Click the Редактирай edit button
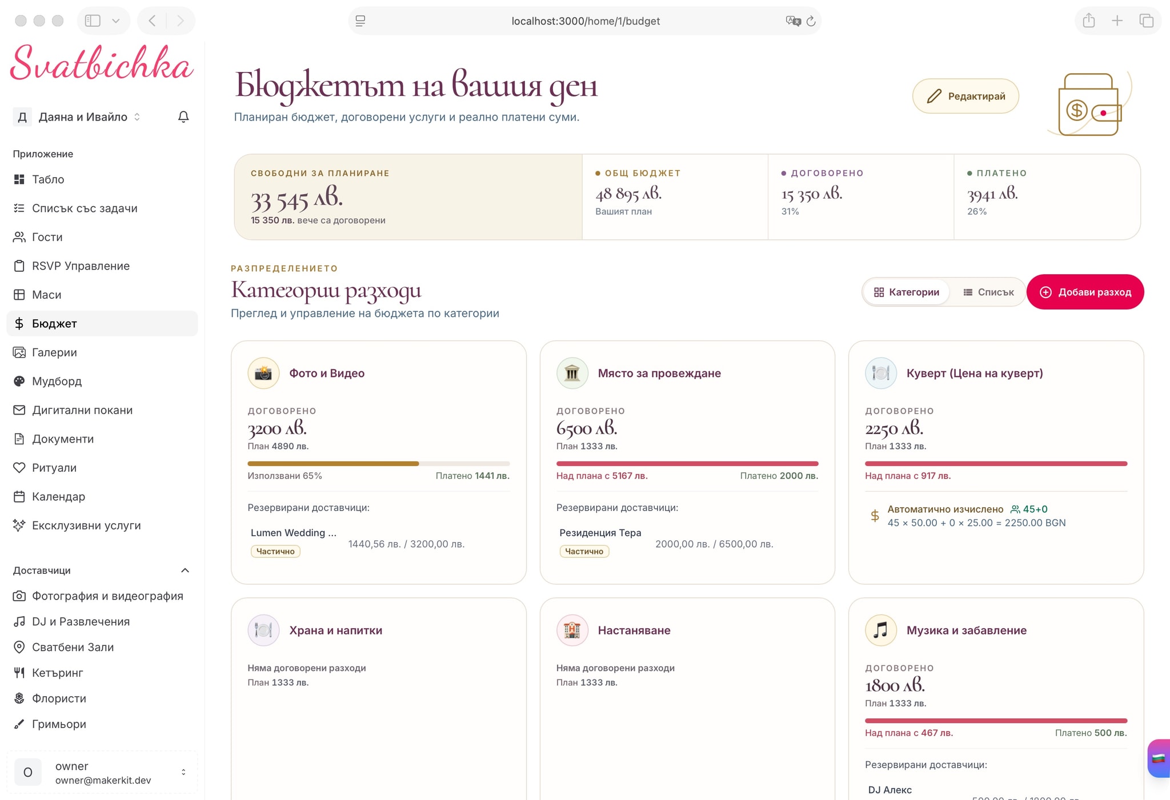 965,96
